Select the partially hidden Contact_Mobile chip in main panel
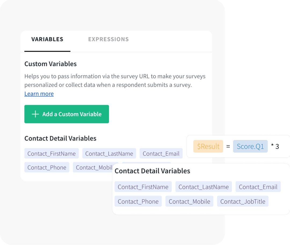This screenshot has width=290, height=245. click(93, 167)
